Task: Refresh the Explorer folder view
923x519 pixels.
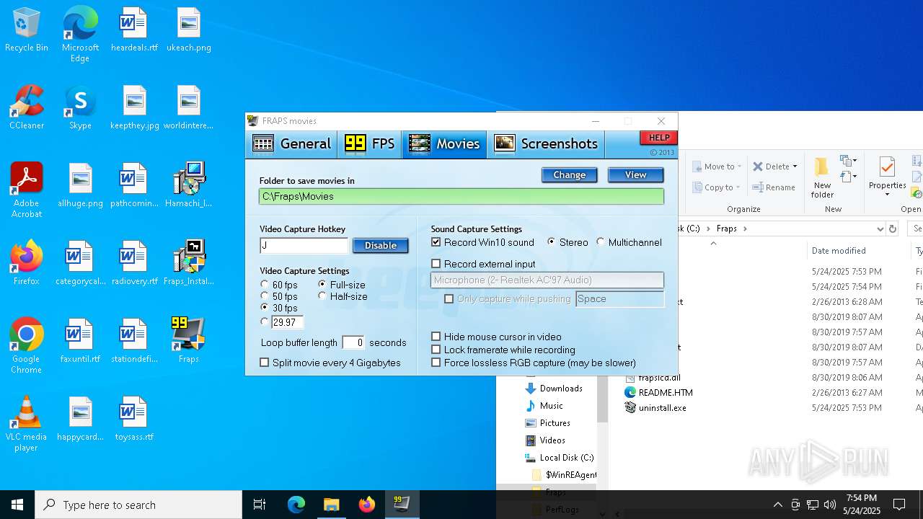Action: pyautogui.click(x=893, y=229)
